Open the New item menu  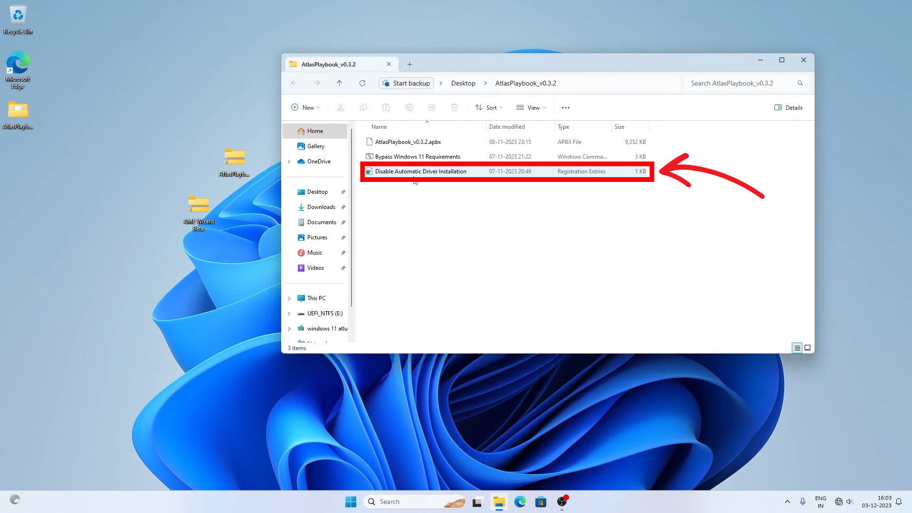(305, 108)
